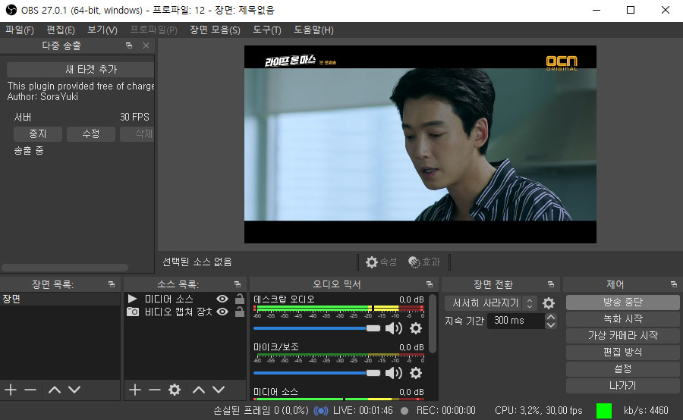Click the horizontal scrollbar in 다중 송출 panel
This screenshot has width=683, height=420.
click(65, 267)
